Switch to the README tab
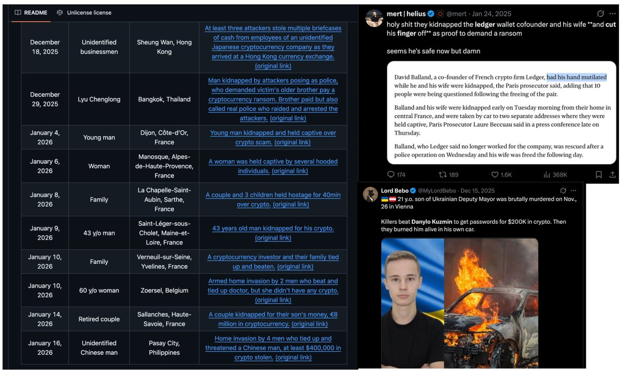This screenshot has height=371, width=621. point(31,12)
